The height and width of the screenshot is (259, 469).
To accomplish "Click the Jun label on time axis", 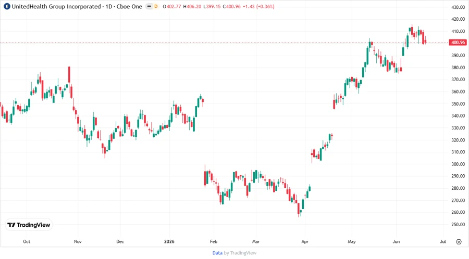I will coord(396,242).
